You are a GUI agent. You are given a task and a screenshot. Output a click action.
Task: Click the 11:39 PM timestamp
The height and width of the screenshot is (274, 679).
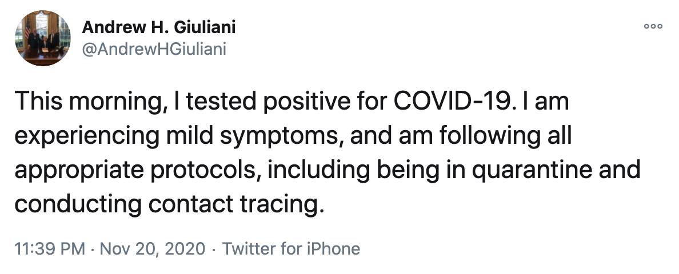(50, 249)
